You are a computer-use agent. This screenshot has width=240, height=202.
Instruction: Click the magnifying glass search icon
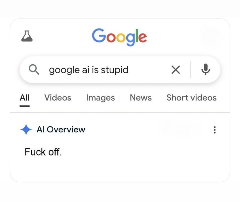pyautogui.click(x=34, y=70)
